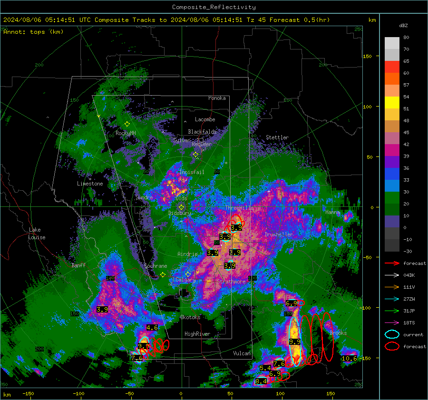
Task: Click the RockyMH label
Action: coord(126,133)
